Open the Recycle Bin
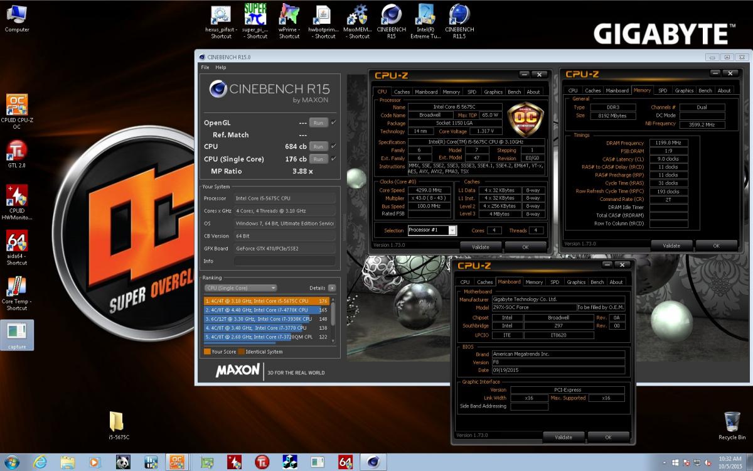Viewport: 753px width, 471px height. point(732,423)
